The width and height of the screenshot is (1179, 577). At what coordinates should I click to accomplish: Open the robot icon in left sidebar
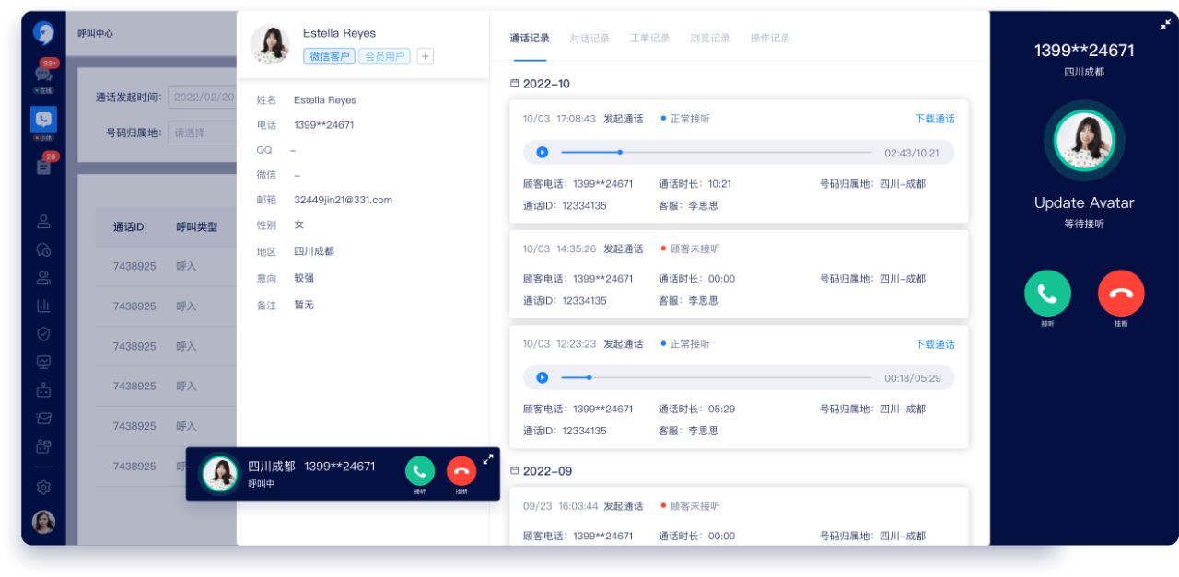(x=43, y=390)
